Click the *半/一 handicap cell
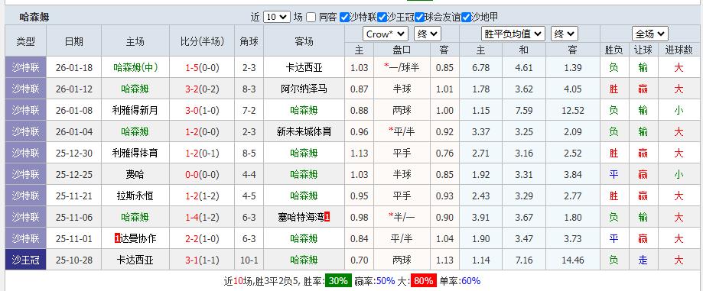 [402, 217]
